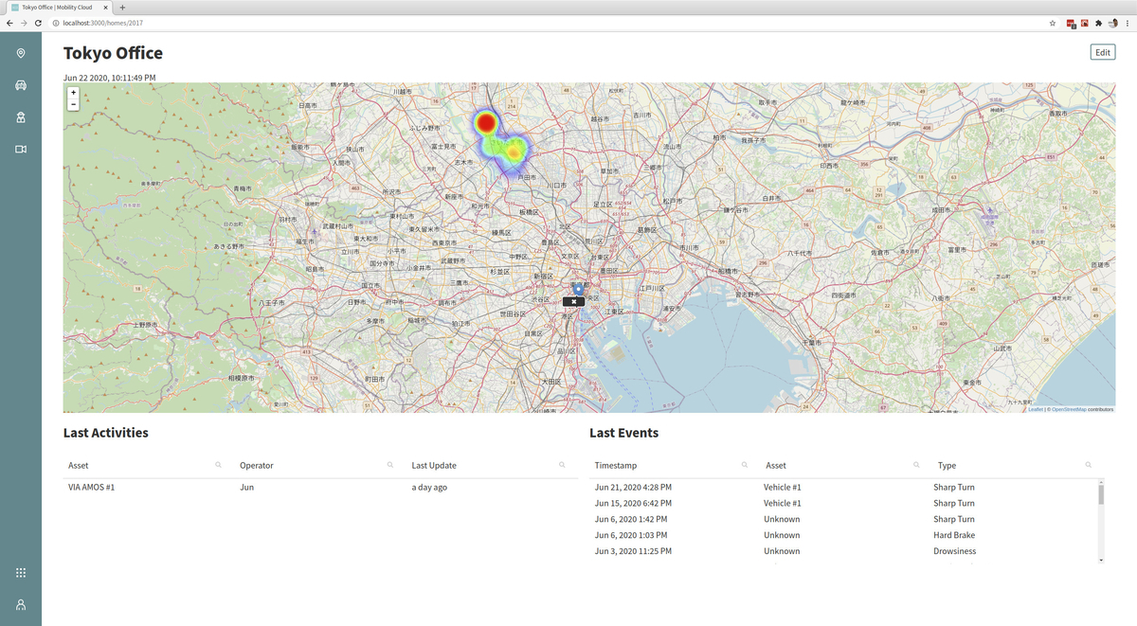Open the Leaflet attribution link
The image size is (1137, 626).
[x=1036, y=409]
